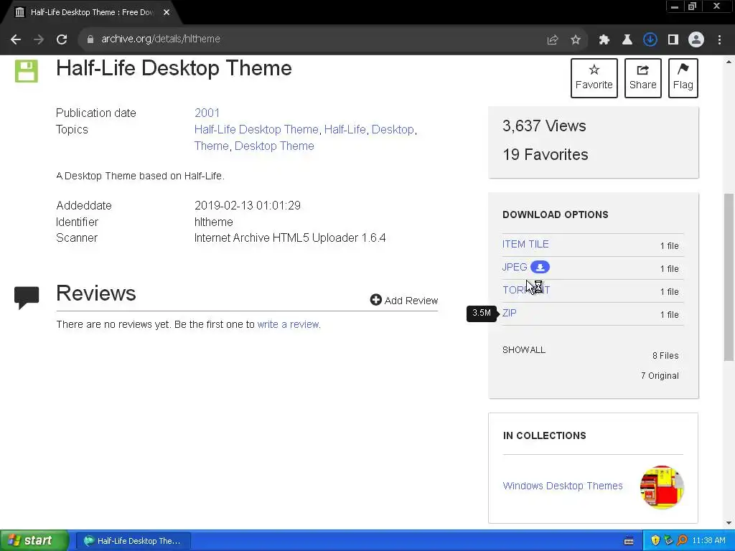Screen dimensions: 735x551
Task: Open the blue downloads icon in toolbar
Action: point(650,40)
